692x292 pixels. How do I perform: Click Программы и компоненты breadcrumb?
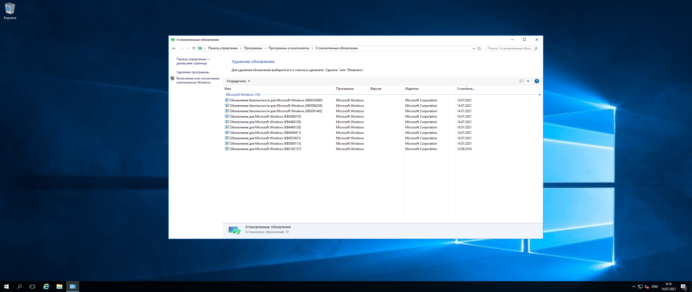click(289, 48)
